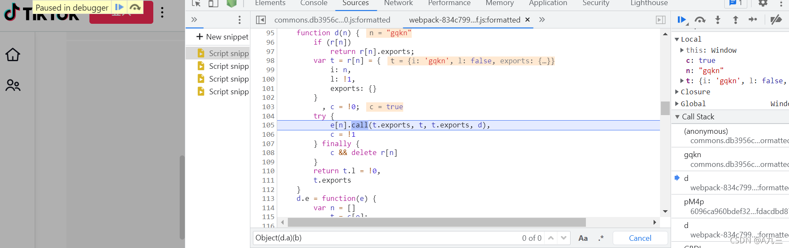Expand the t object in Local scope
Viewport: 789px width, 248px height.
(682, 81)
